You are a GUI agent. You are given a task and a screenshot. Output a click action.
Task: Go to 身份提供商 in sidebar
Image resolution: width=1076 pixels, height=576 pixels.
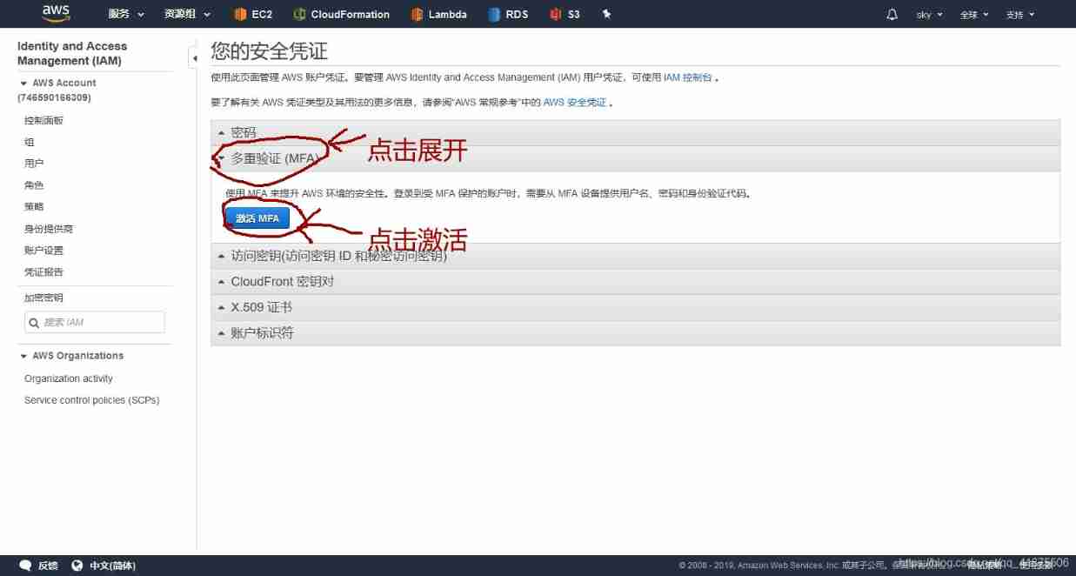[x=49, y=229]
